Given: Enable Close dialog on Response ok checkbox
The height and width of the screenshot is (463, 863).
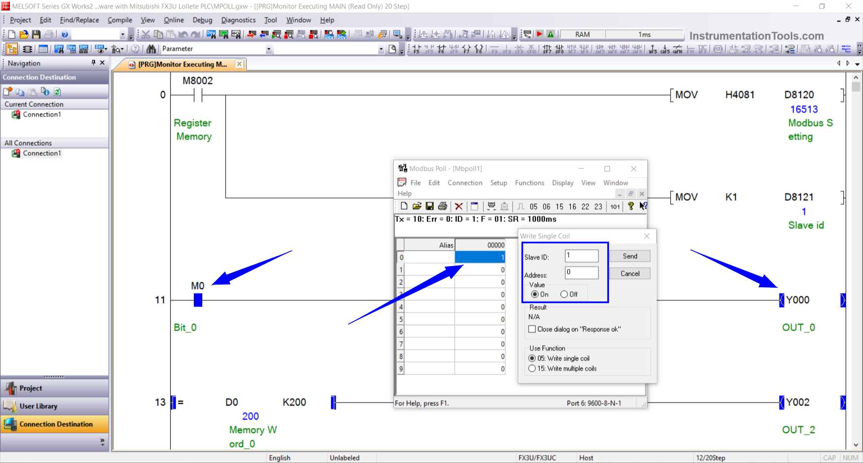Looking at the screenshot, I should point(532,329).
